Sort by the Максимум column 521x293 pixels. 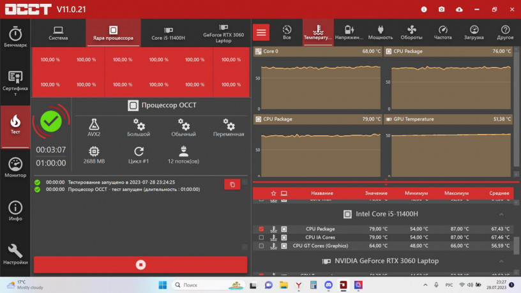click(457, 193)
